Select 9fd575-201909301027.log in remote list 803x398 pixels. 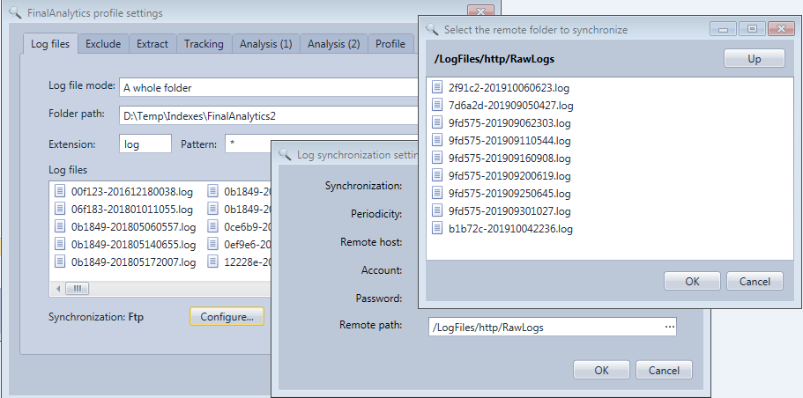(509, 210)
